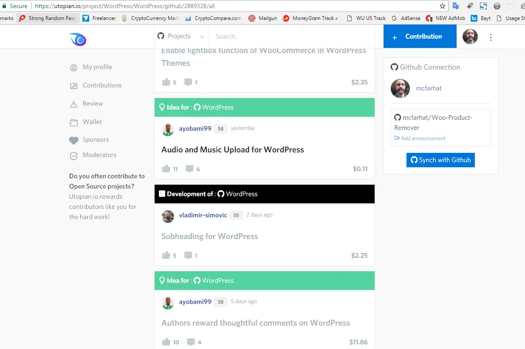The image size is (525, 349).
Task: Open comments on Authors reward post
Action: [x=191, y=342]
